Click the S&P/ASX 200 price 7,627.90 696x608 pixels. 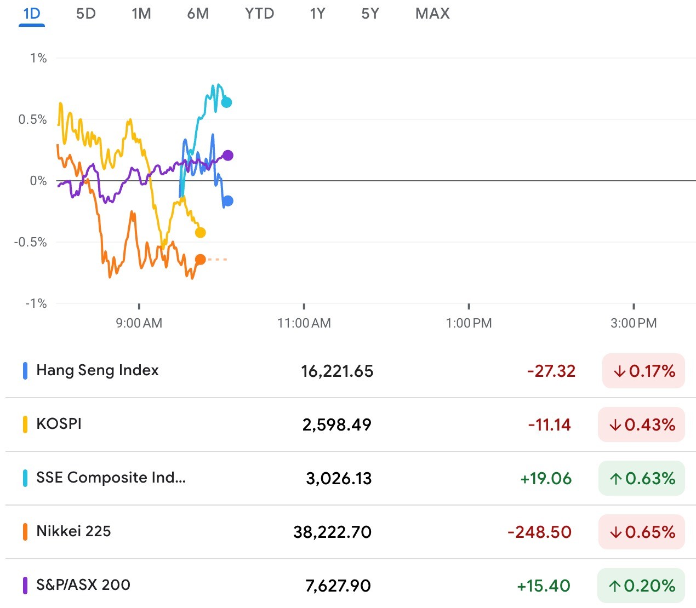338,586
